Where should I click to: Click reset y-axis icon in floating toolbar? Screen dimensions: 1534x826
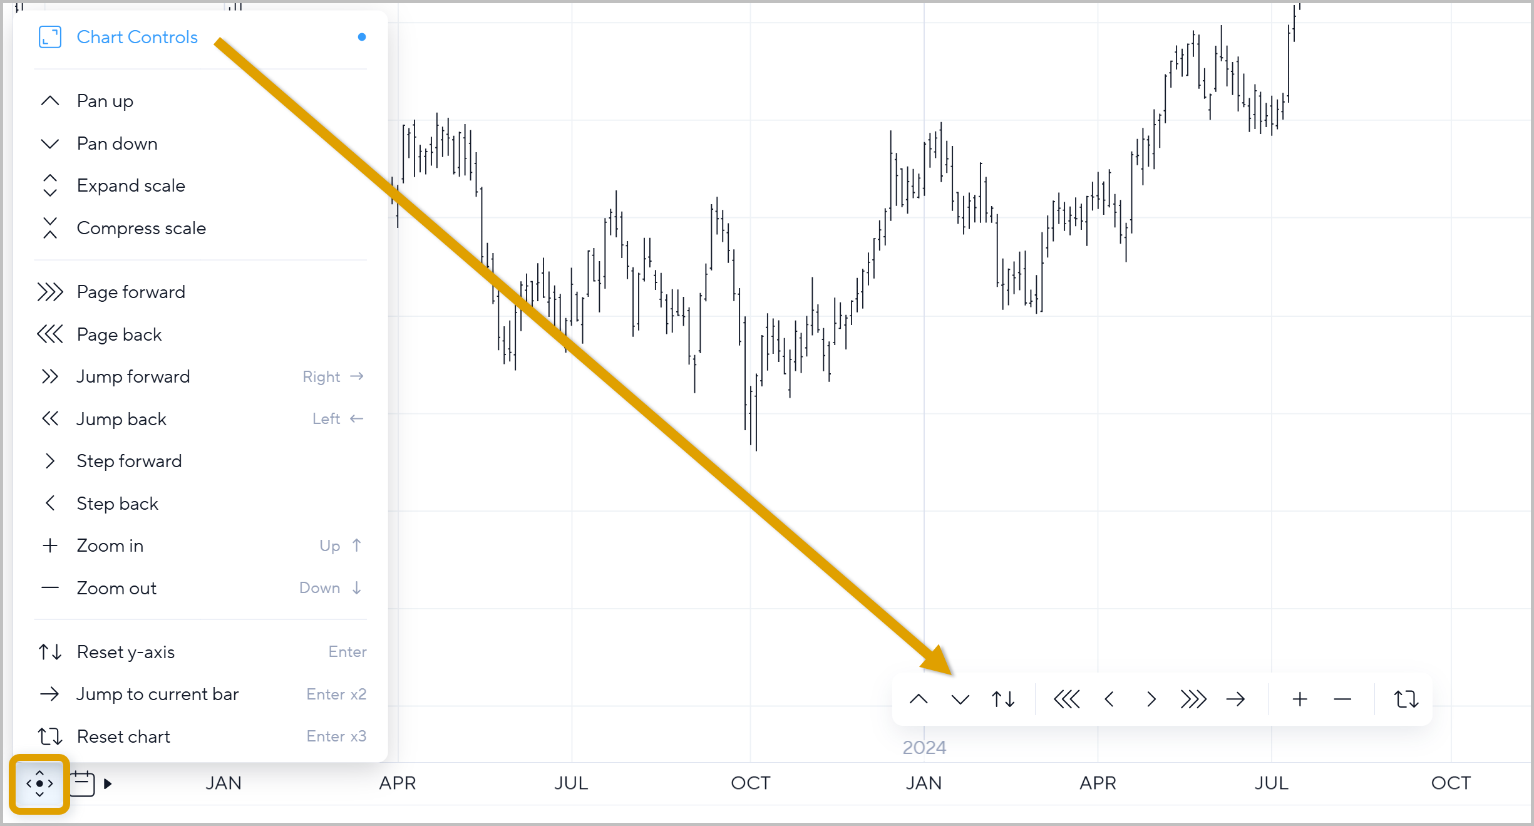click(1003, 699)
